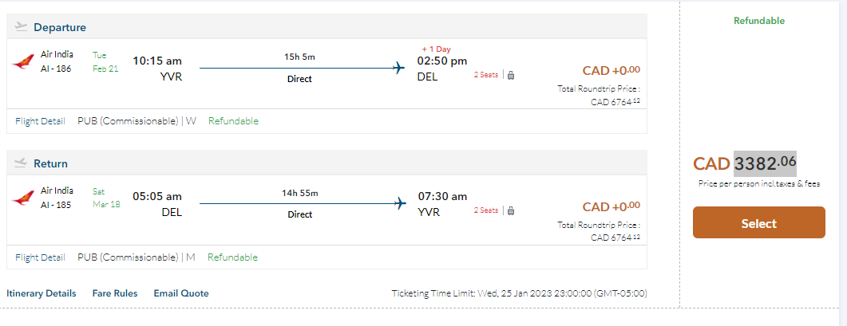Click Air India logo on departure flight
Image resolution: width=847 pixels, height=326 pixels.
(24, 61)
